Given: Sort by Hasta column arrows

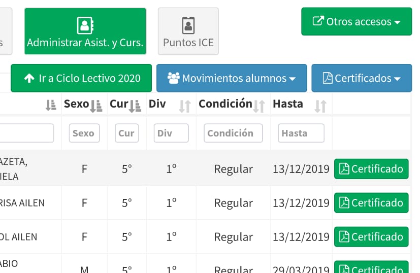Looking at the screenshot, I should point(320,106).
